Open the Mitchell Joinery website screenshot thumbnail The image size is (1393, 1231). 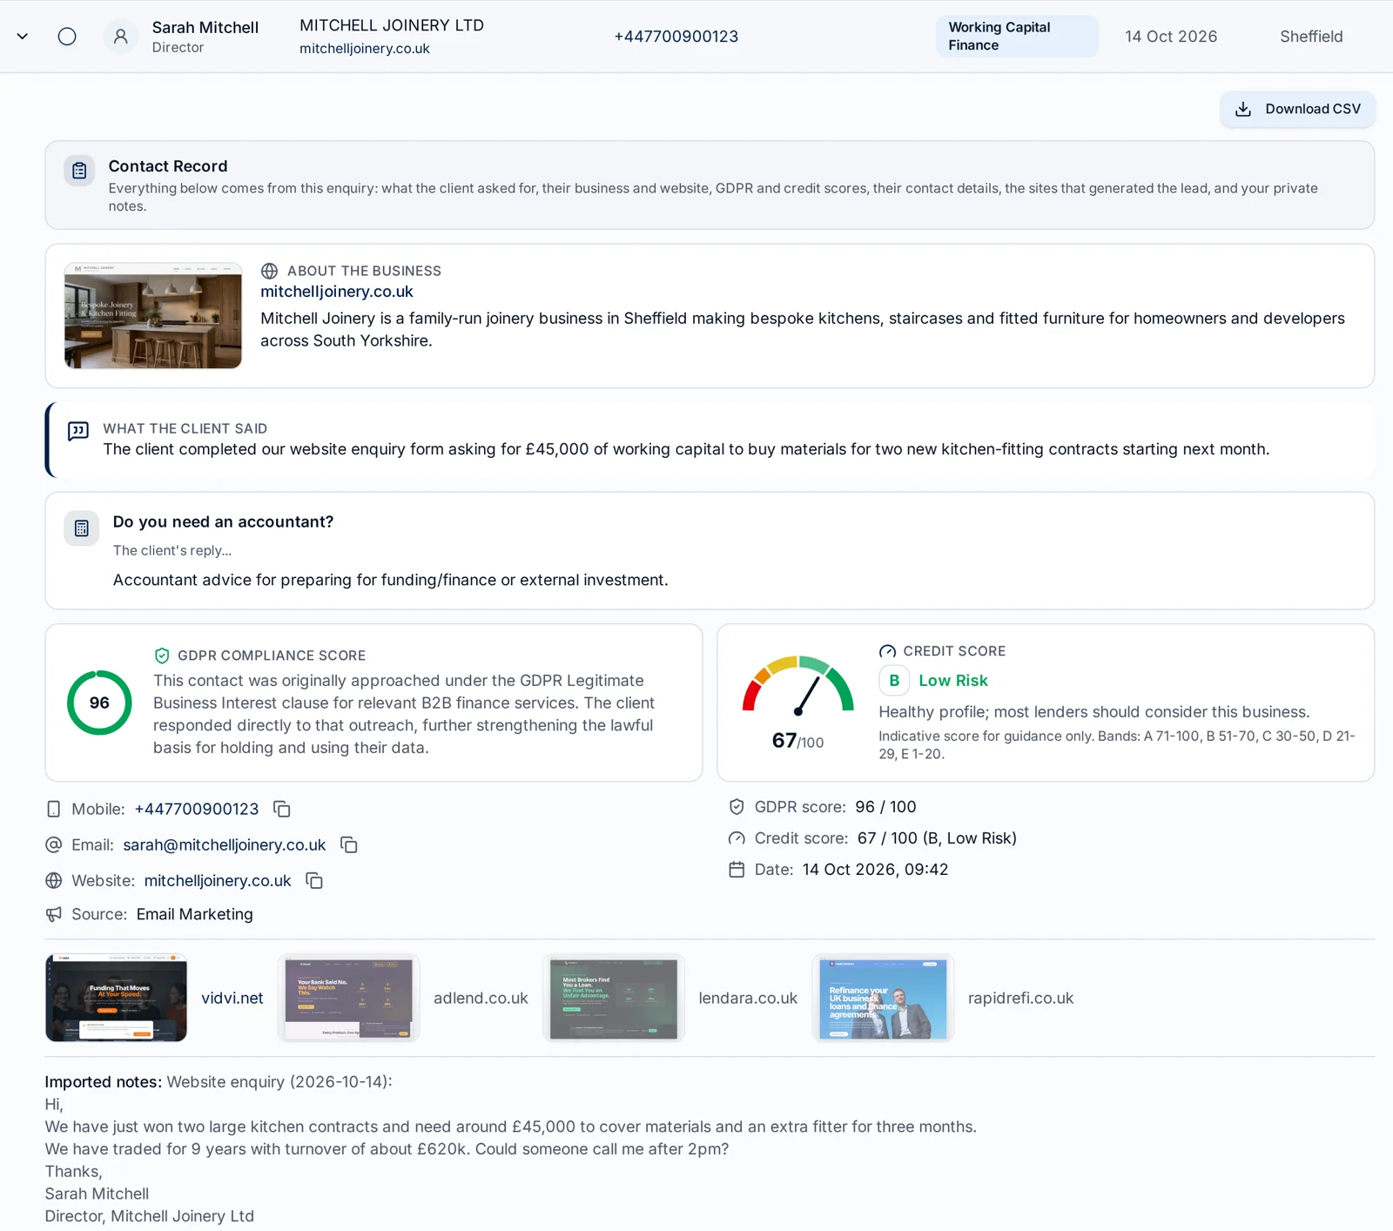click(x=153, y=315)
